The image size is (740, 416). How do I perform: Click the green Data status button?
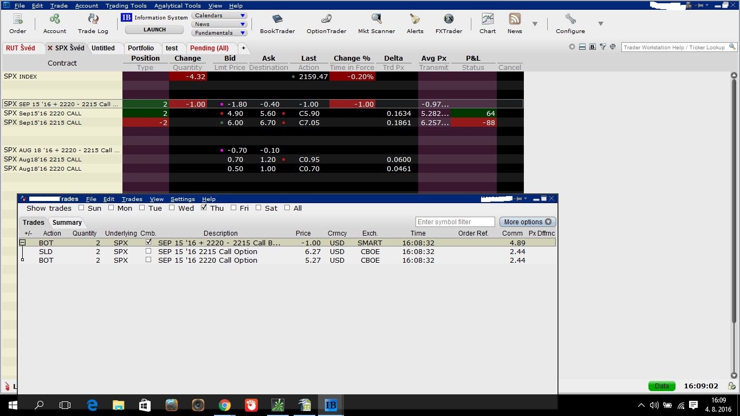661,386
